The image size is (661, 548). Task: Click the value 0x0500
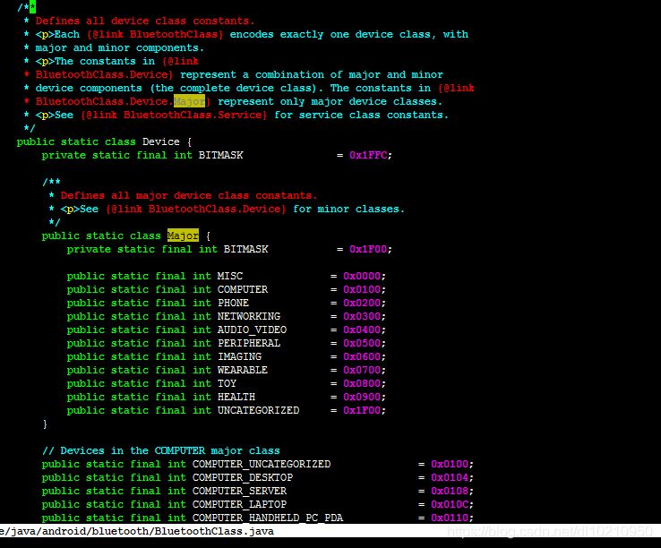click(x=362, y=343)
